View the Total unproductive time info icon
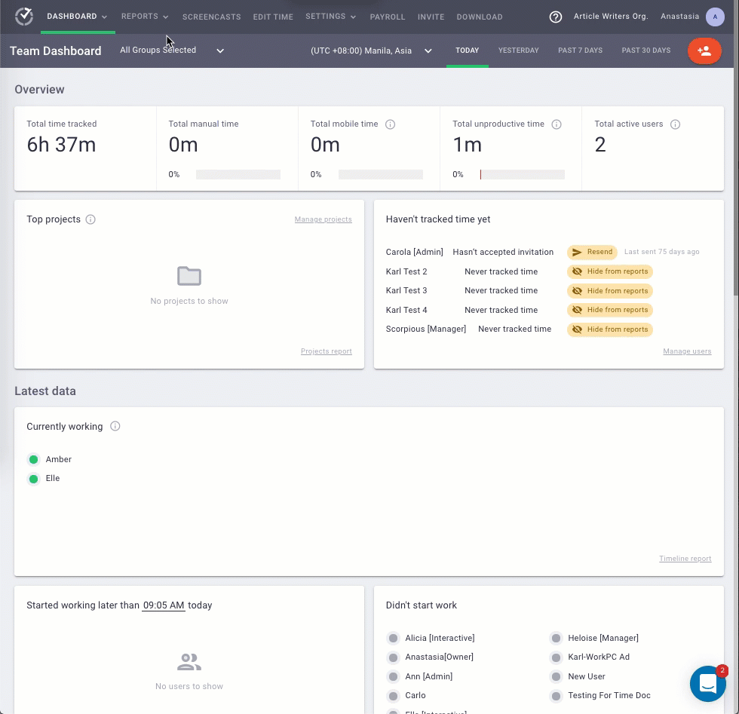 (557, 124)
